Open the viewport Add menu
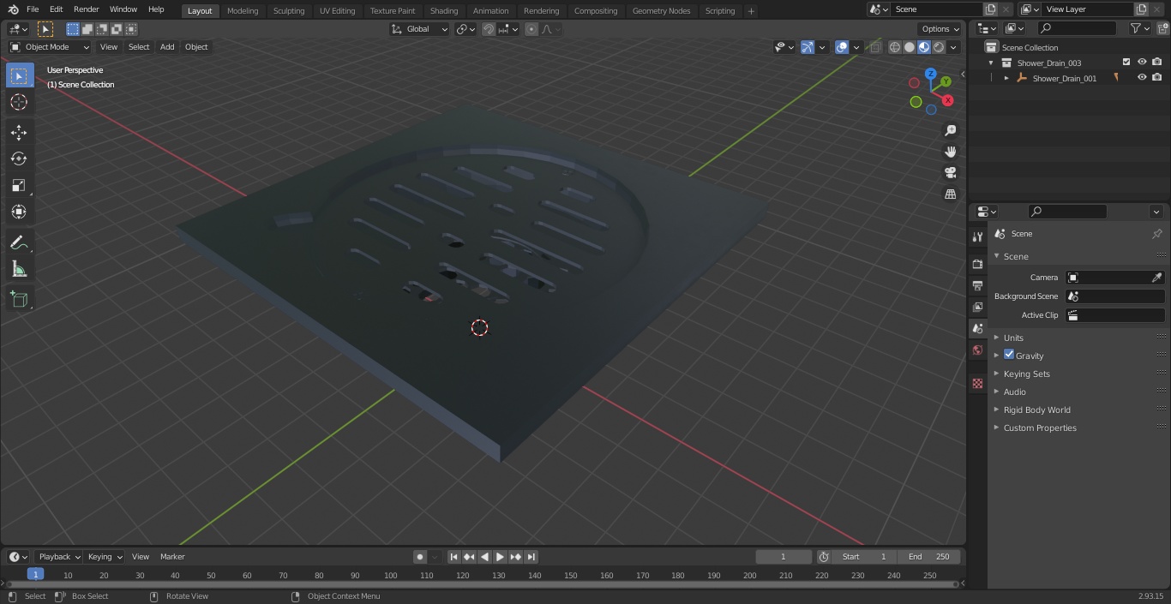1171x604 pixels. 167,47
